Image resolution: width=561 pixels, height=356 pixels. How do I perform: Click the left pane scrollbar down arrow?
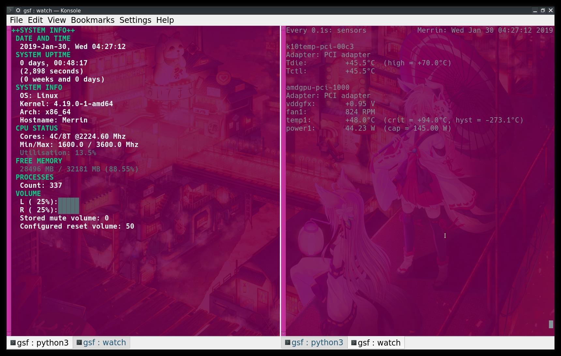coord(9,334)
